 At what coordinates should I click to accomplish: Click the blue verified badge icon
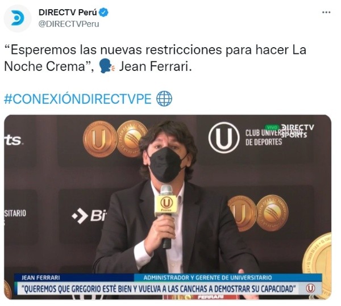104,12
